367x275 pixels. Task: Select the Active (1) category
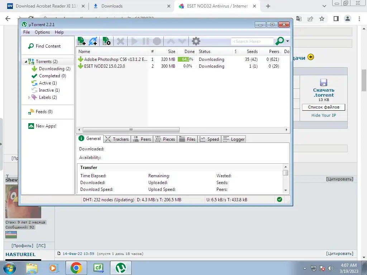(44, 83)
